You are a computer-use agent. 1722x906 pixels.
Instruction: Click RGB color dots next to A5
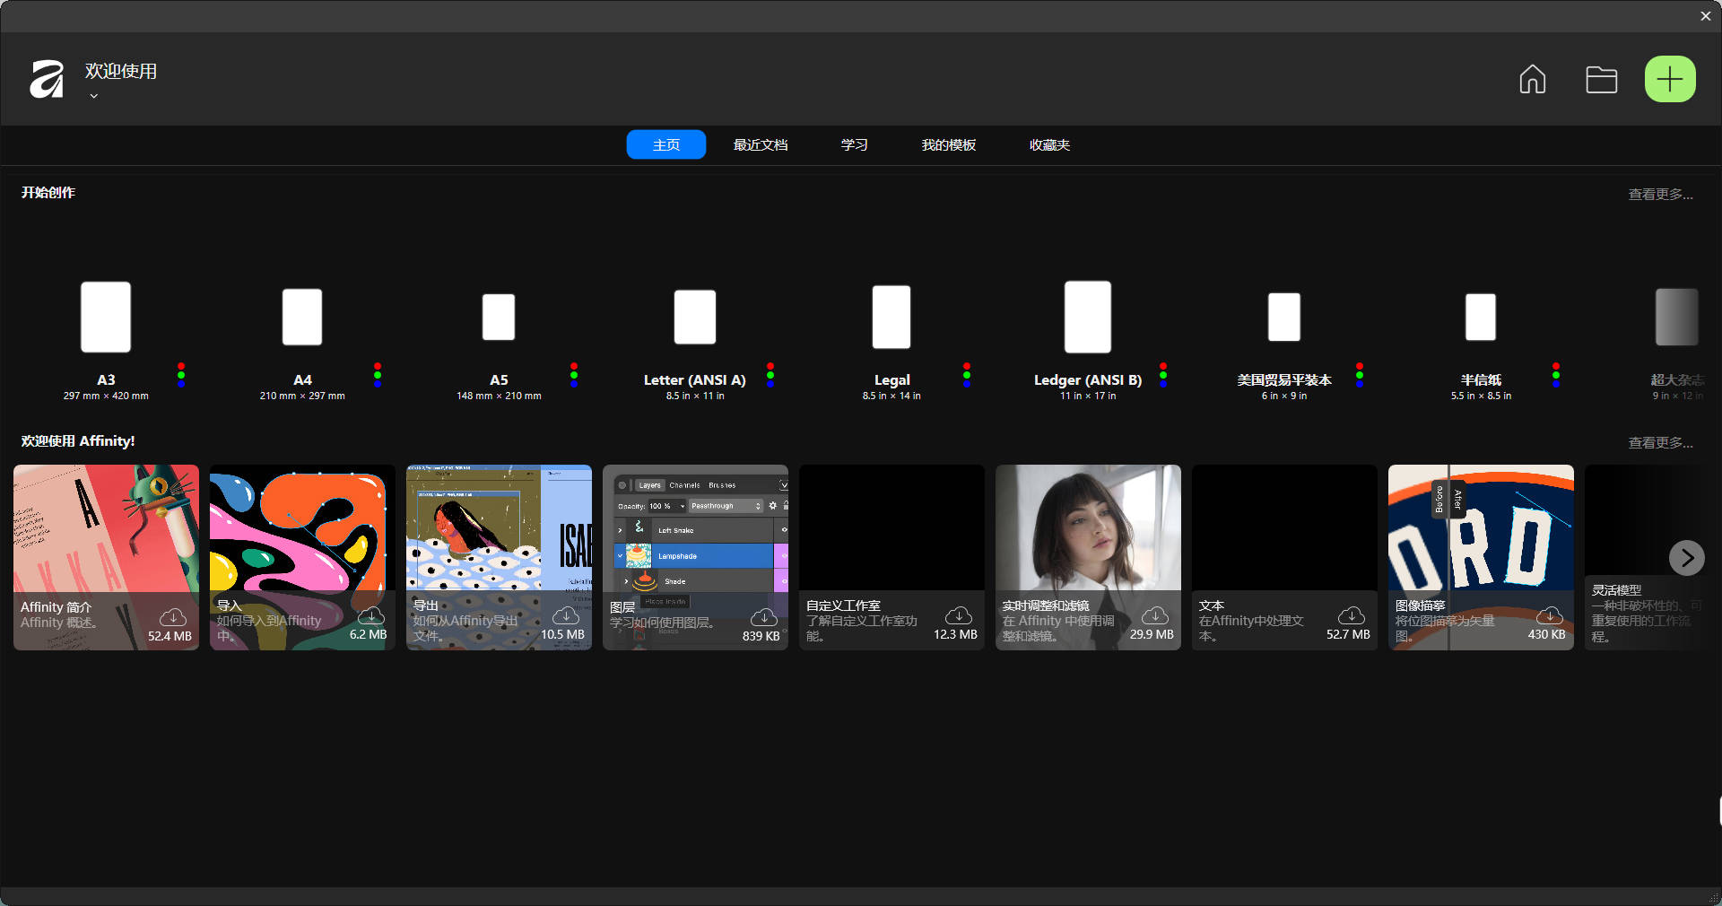click(x=574, y=374)
